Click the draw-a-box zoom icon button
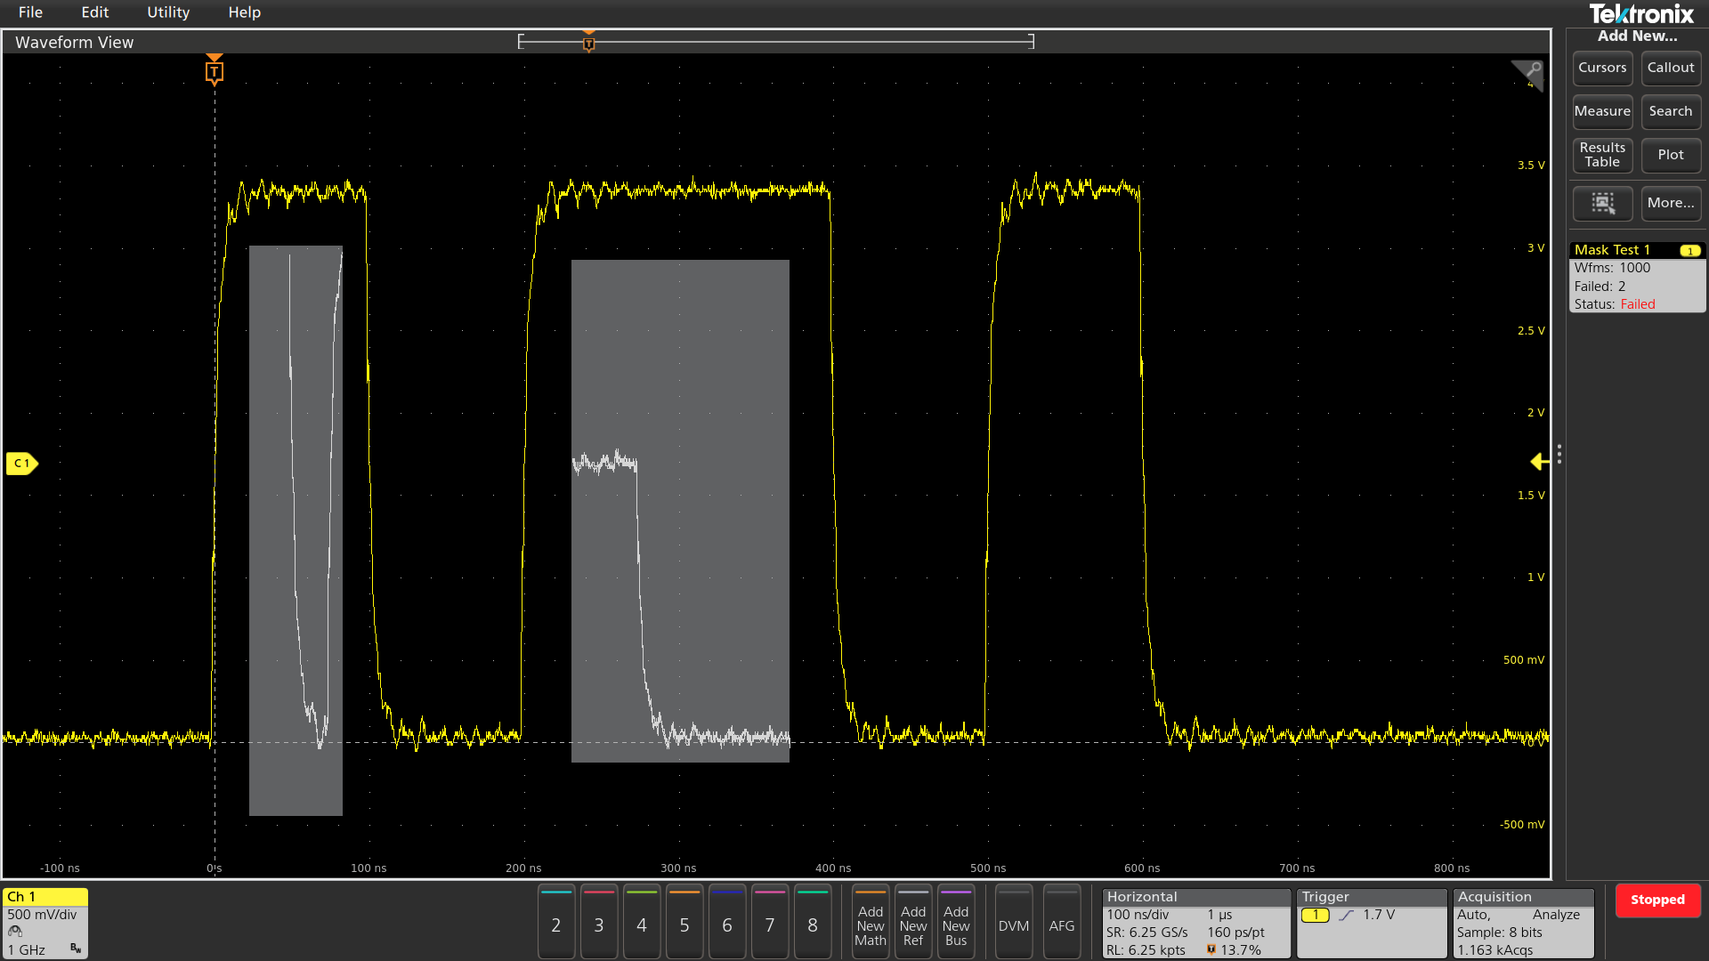Image resolution: width=1709 pixels, height=961 pixels. [1602, 203]
